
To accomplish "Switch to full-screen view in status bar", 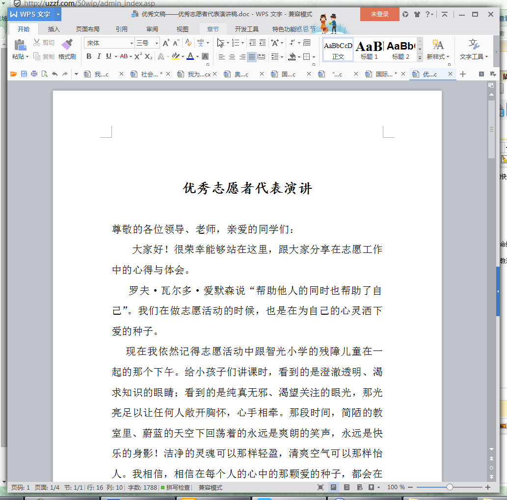I will [320, 487].
